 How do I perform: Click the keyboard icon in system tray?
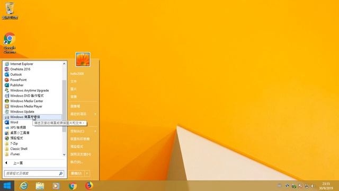(280, 186)
